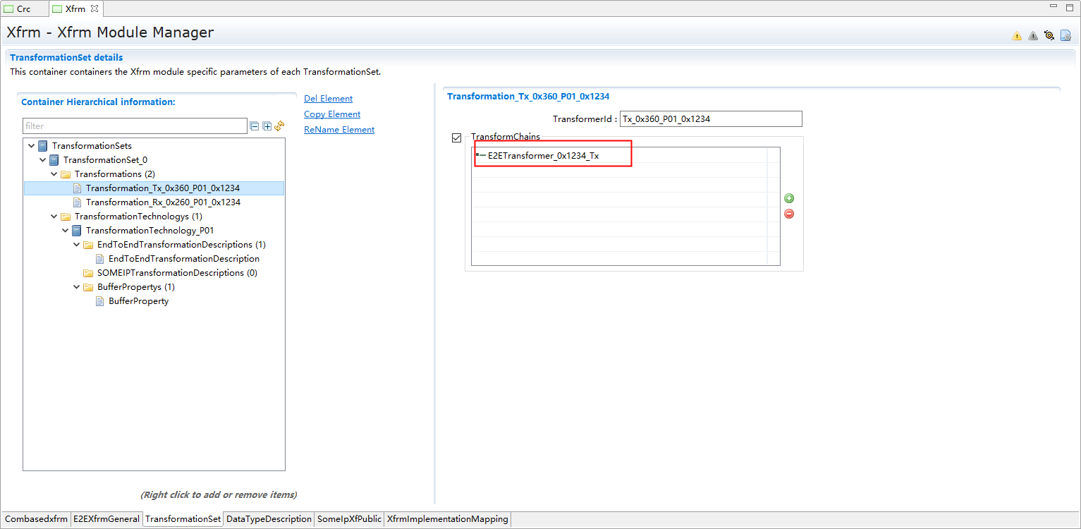Click the TransformerId text field
Screen dimensions: 1081x529
pos(710,119)
